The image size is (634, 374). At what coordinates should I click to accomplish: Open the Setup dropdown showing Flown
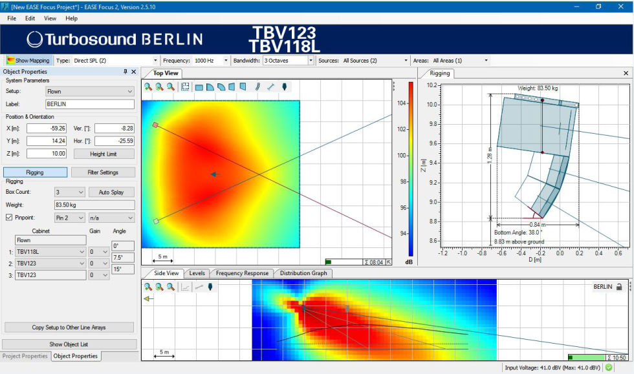click(89, 91)
